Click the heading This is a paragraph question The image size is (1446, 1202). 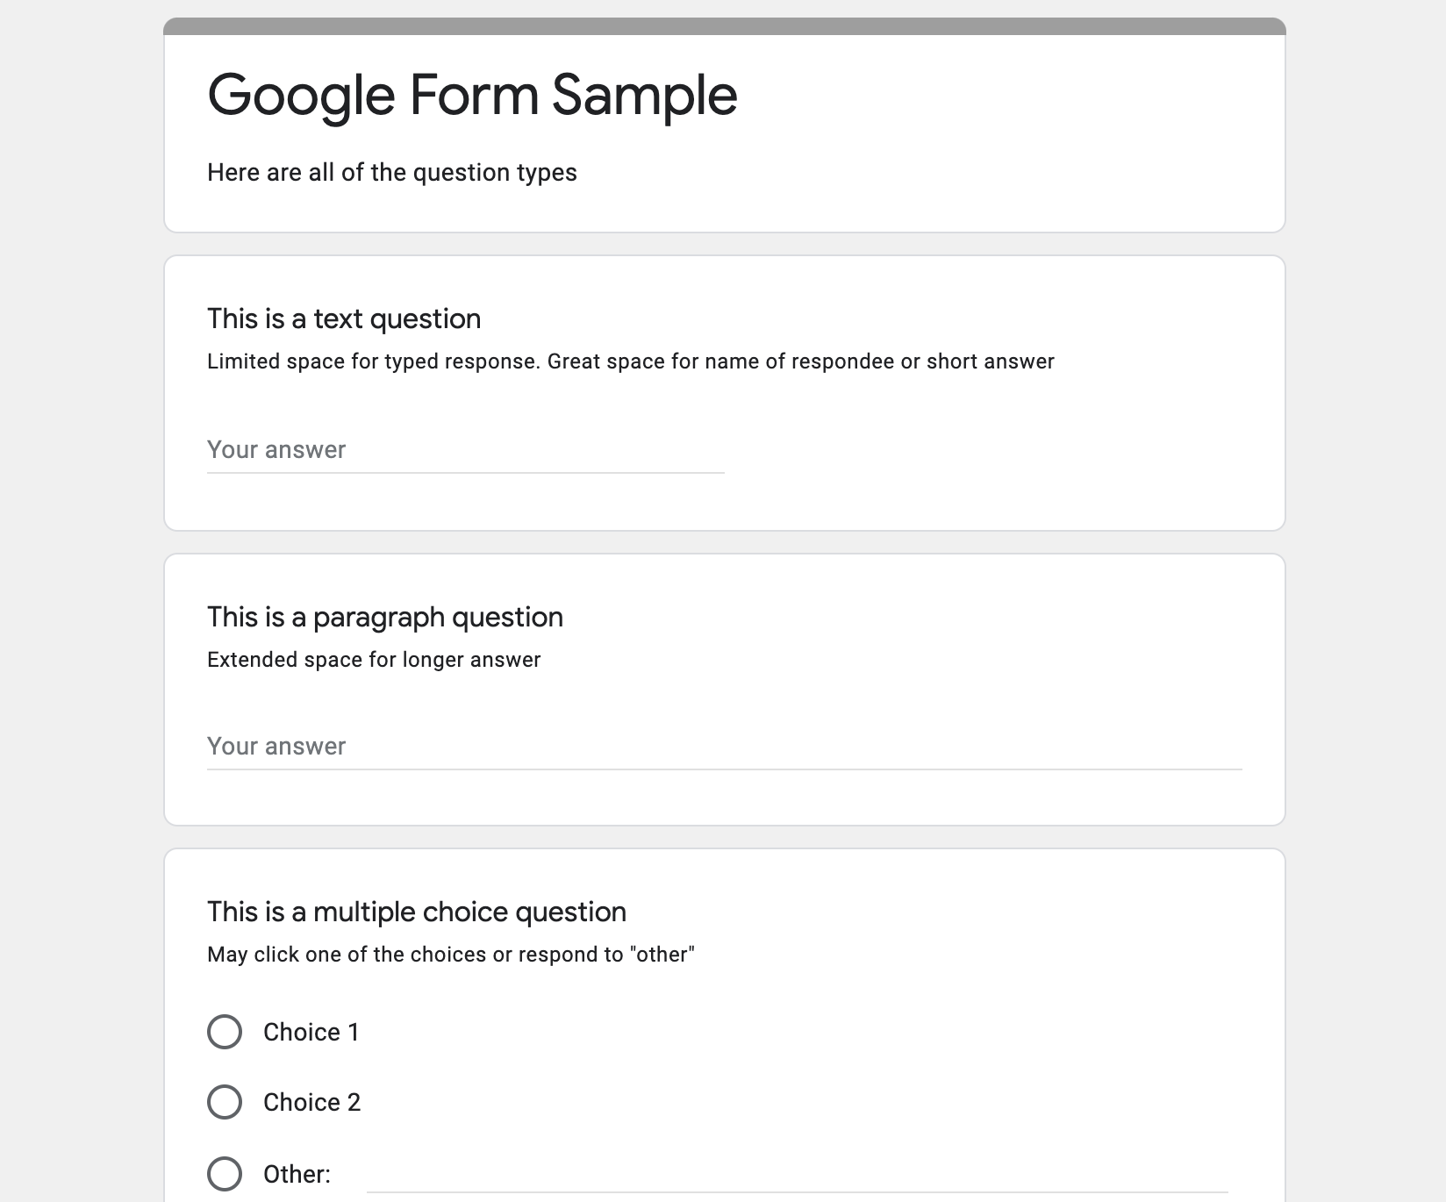point(384,617)
